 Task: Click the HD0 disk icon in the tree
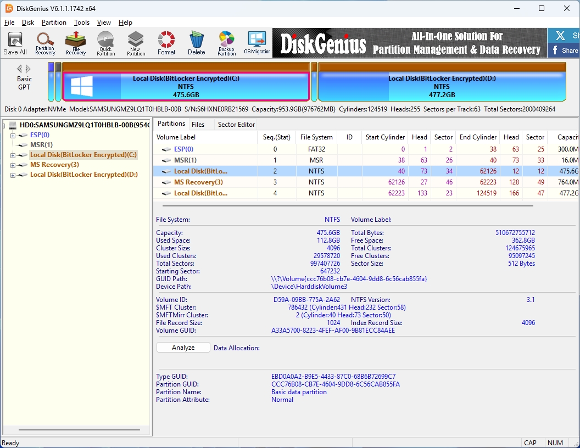(13, 125)
